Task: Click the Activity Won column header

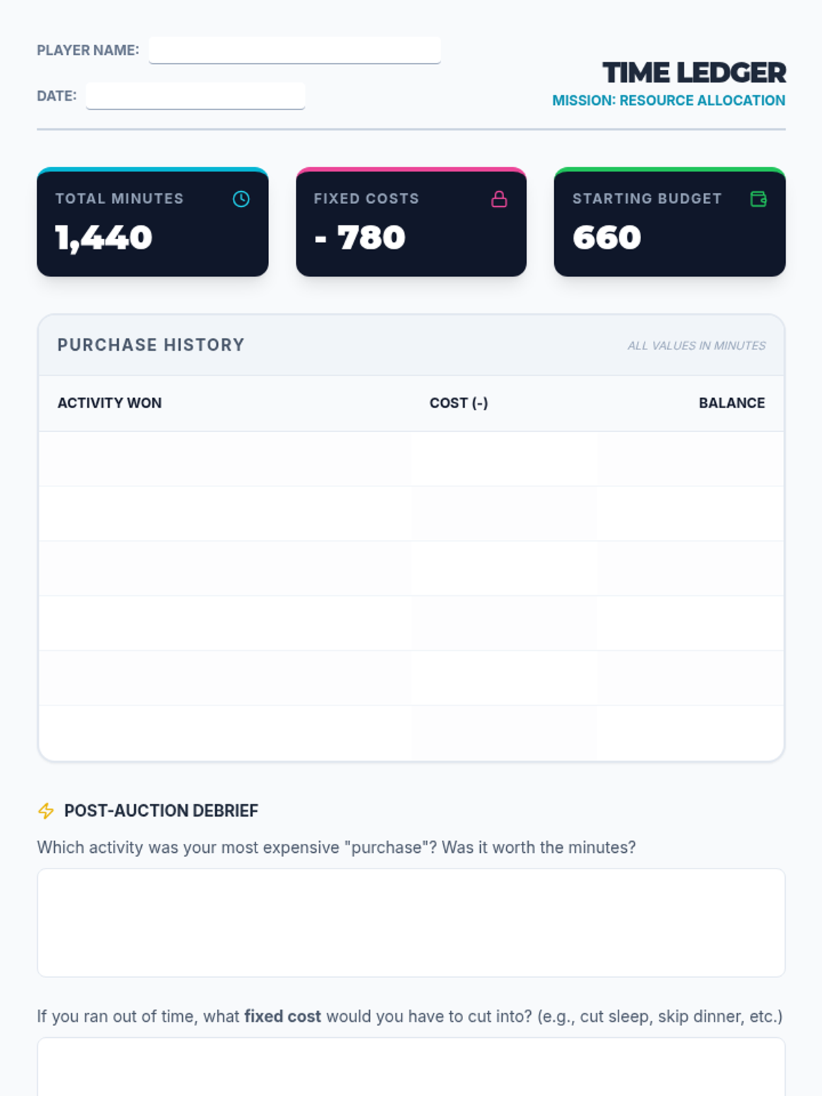Action: pyautogui.click(x=110, y=403)
